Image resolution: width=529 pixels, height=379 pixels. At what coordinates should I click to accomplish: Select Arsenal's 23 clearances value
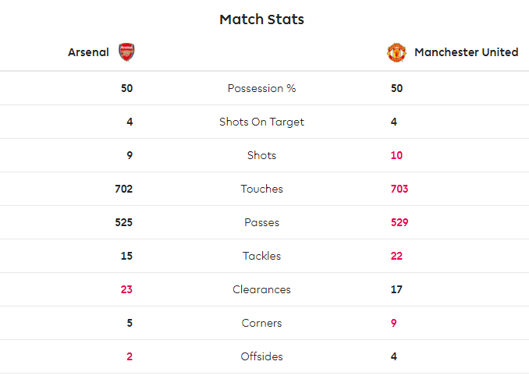126,289
